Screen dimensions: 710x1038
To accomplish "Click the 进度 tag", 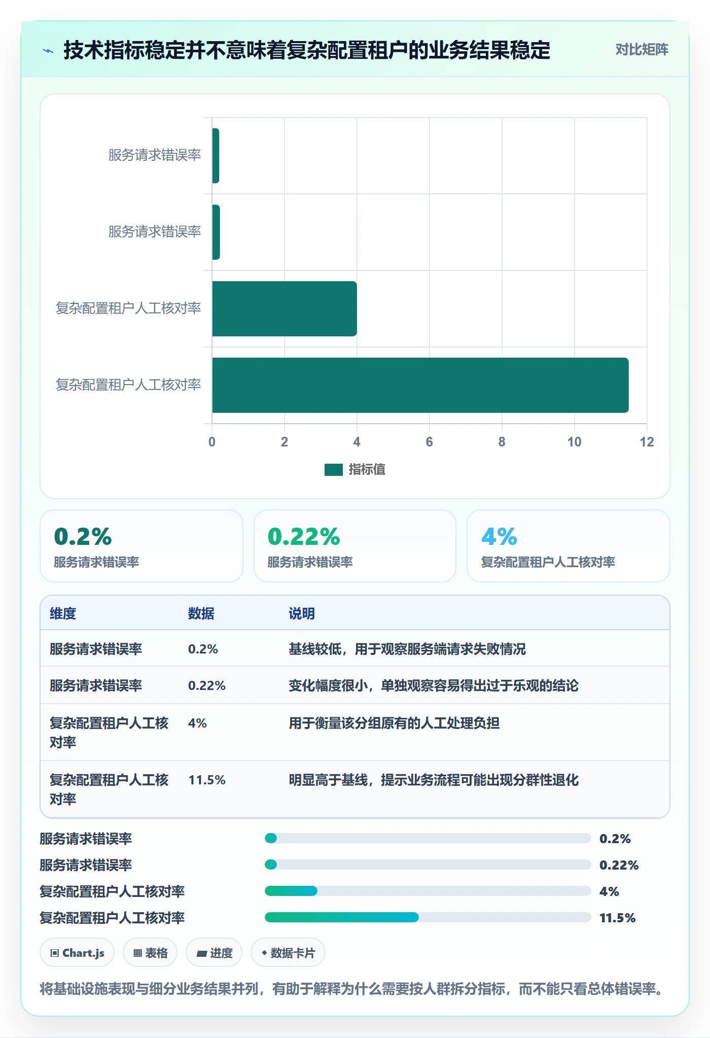I will pos(214,953).
